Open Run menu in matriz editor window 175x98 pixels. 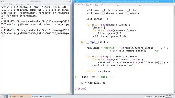click(x=87, y=4)
